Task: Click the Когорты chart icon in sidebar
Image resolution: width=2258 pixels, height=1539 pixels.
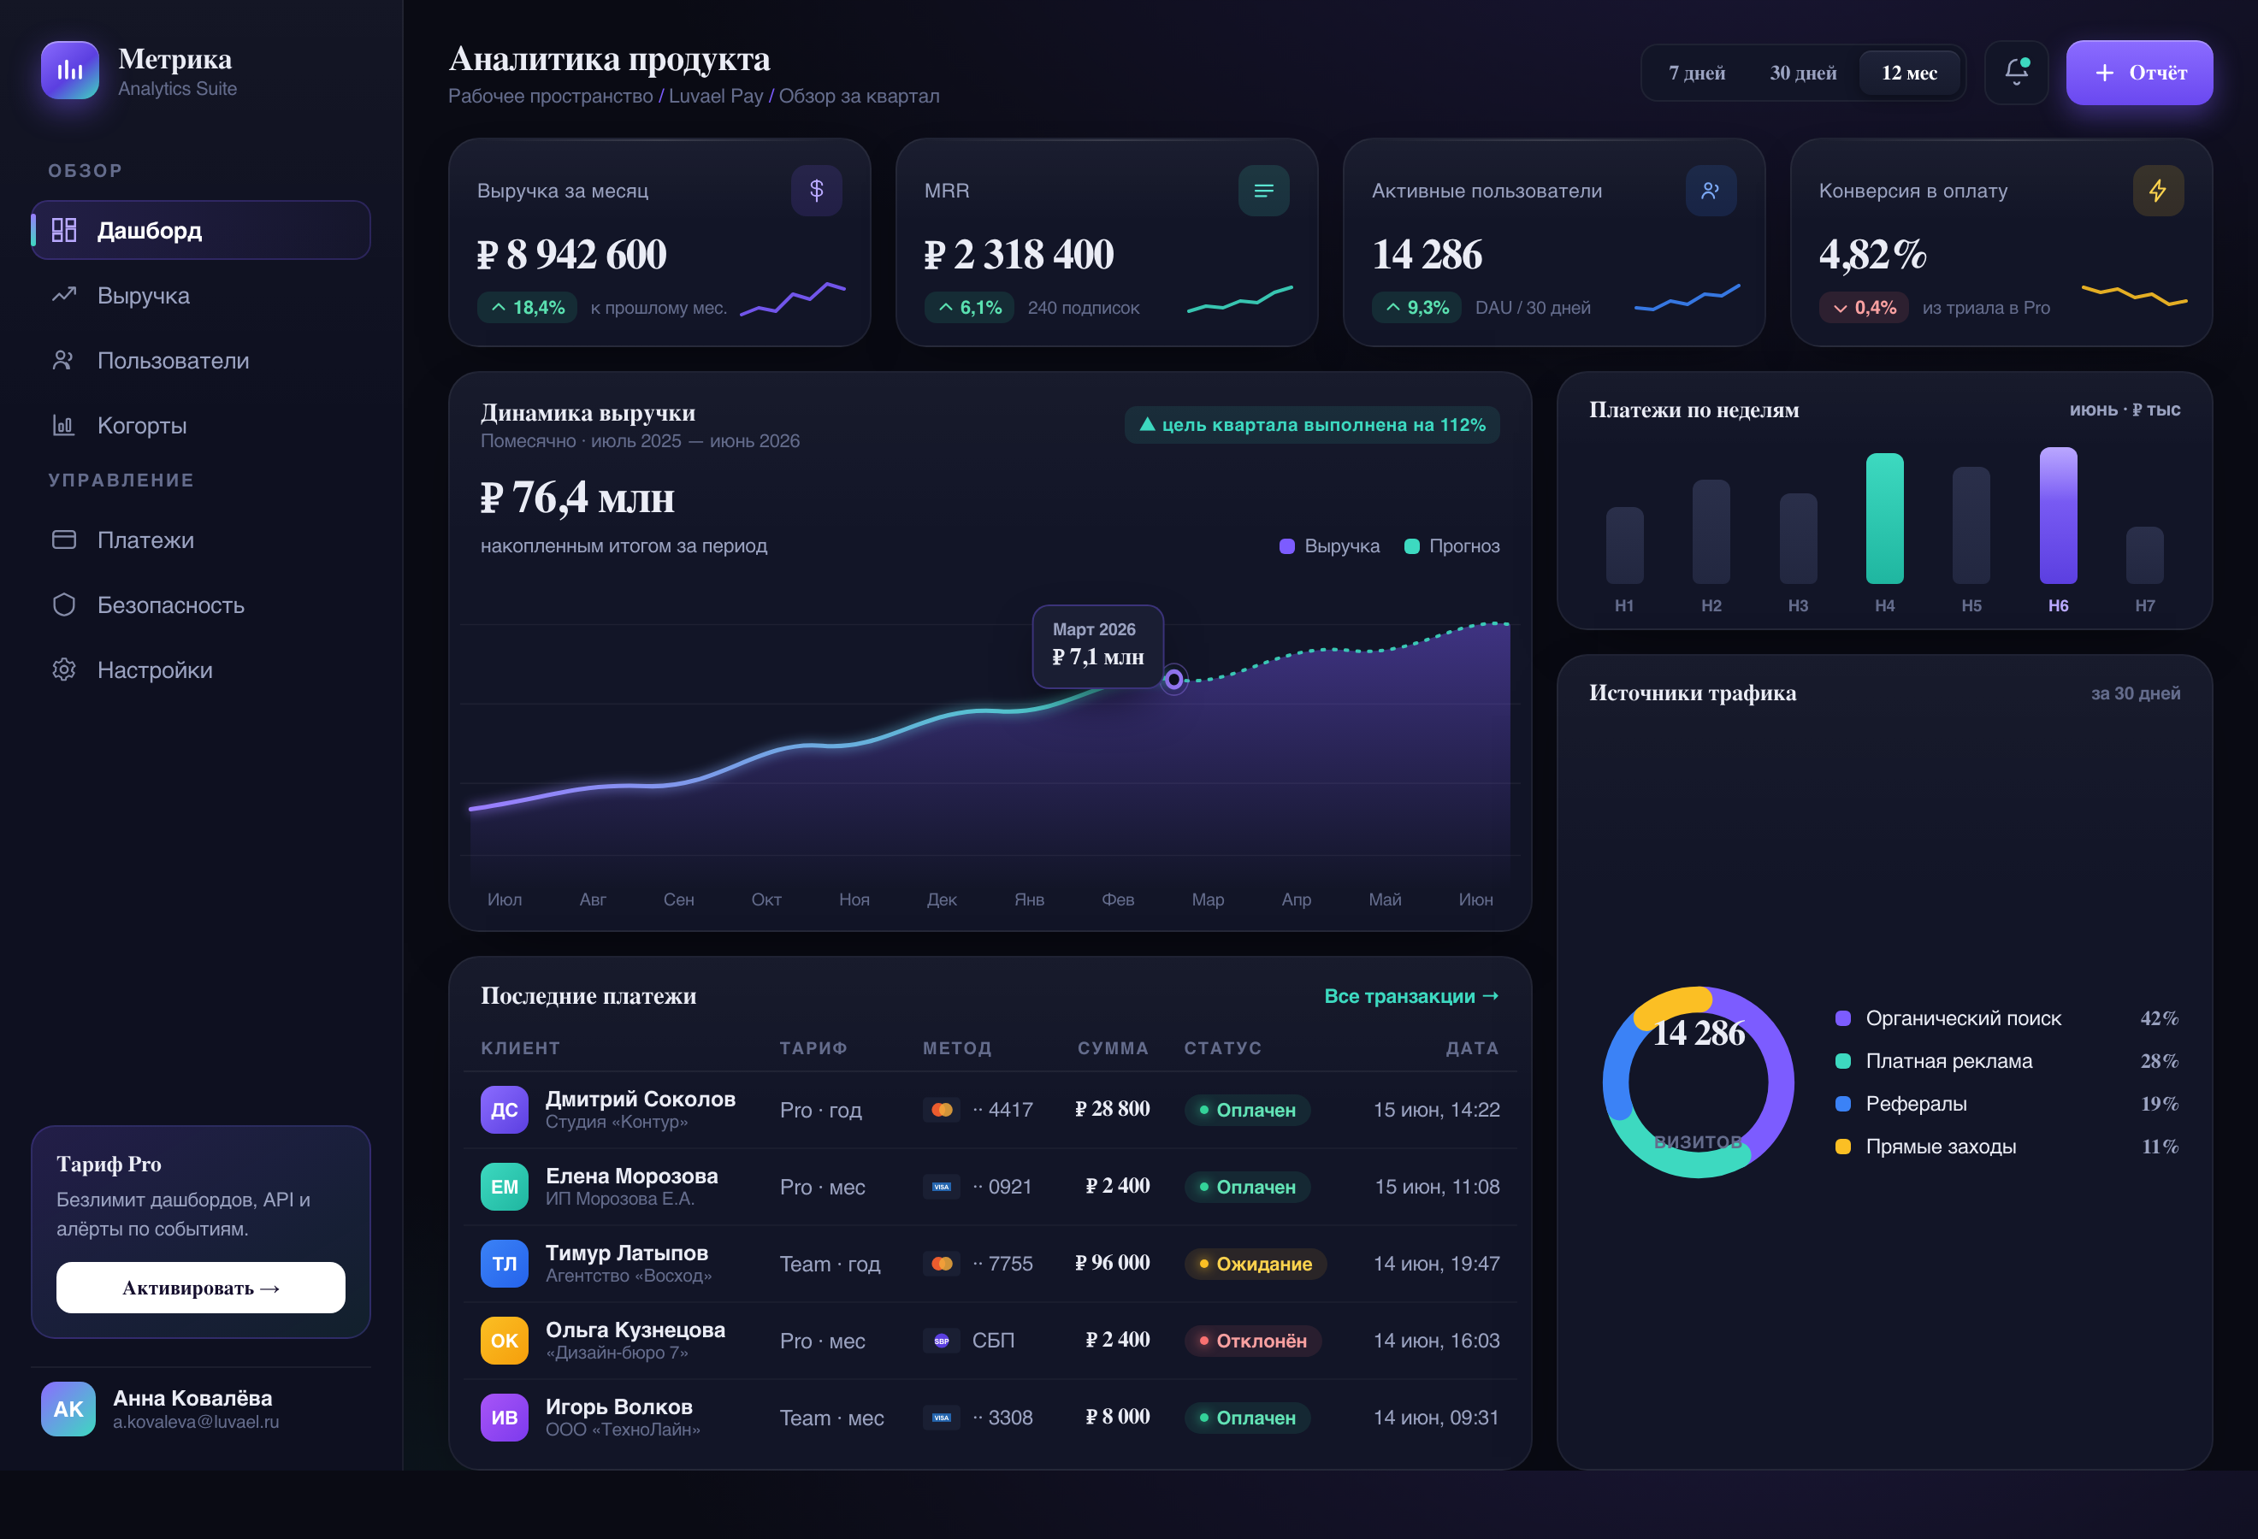Action: (64, 425)
